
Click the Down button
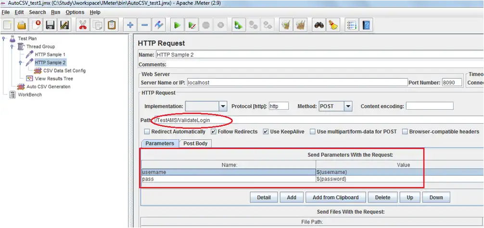436,197
